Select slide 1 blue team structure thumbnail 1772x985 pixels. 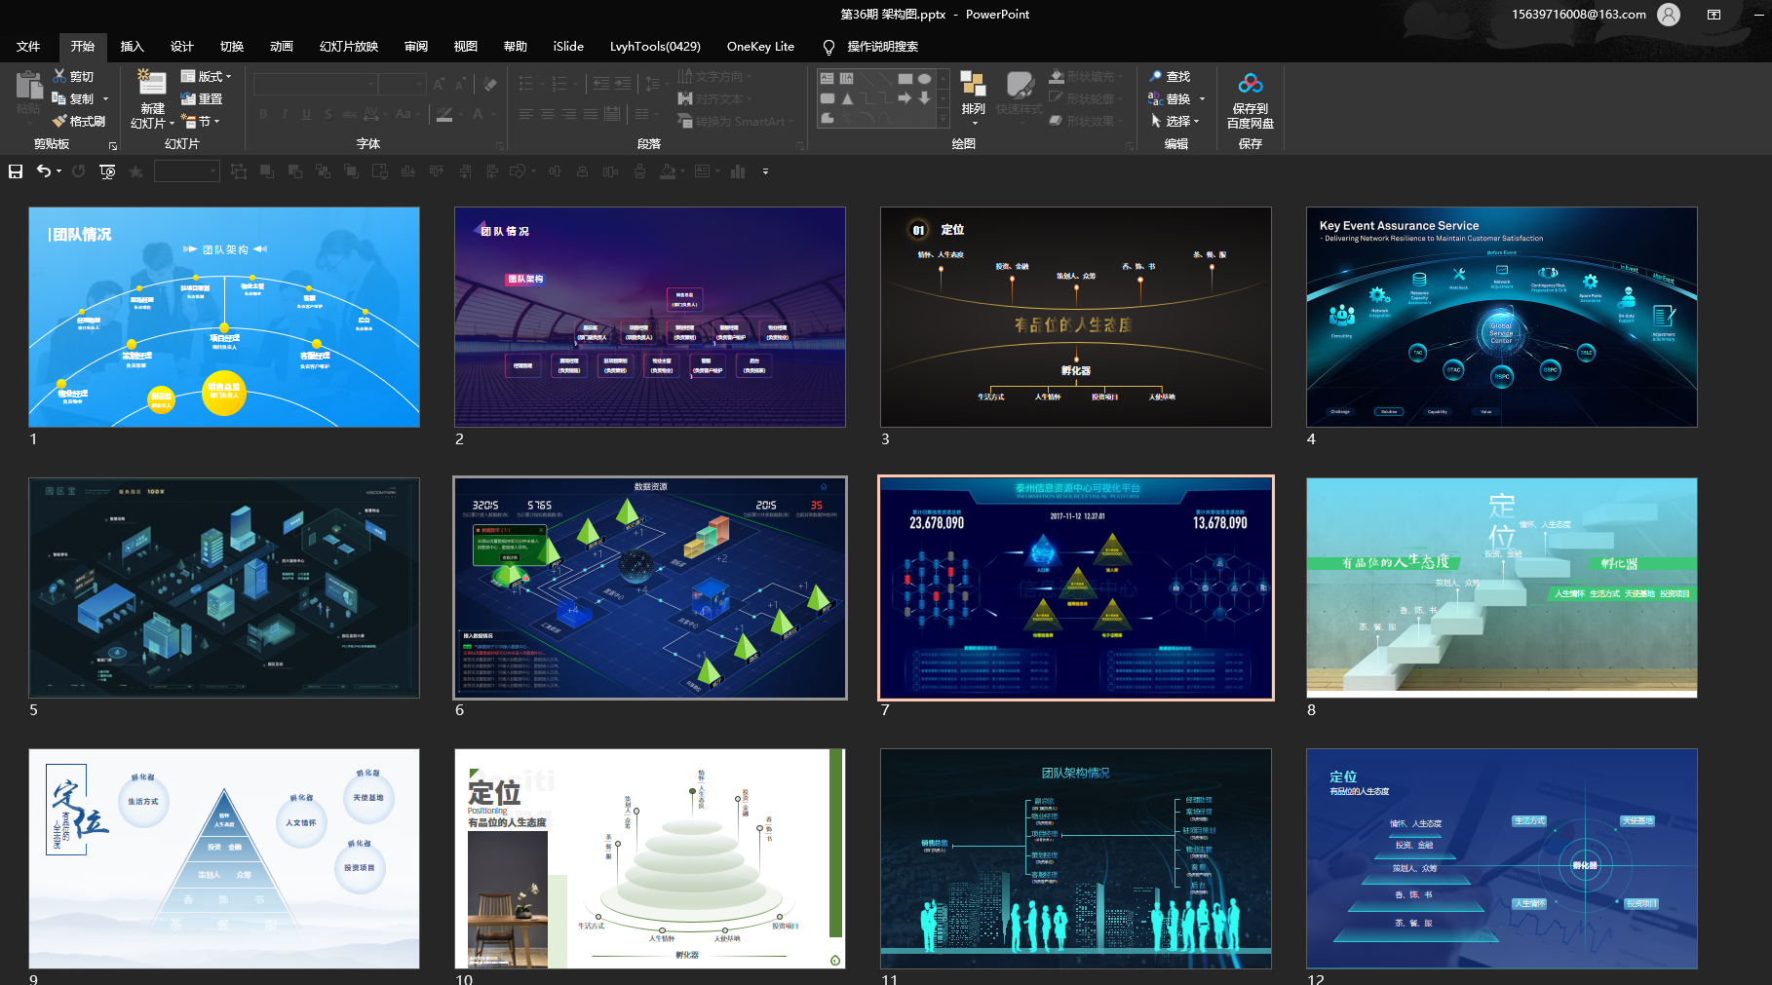224,317
